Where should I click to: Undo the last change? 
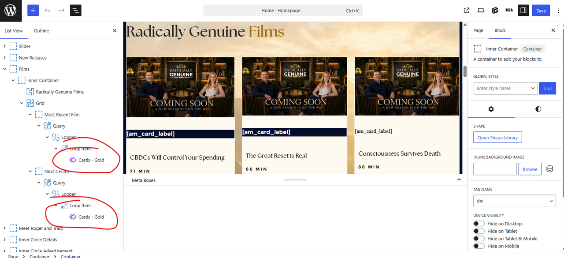point(47,11)
